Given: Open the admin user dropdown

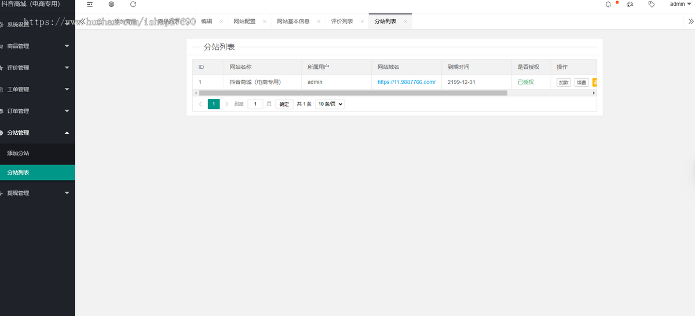Looking at the screenshot, I should [x=681, y=4].
